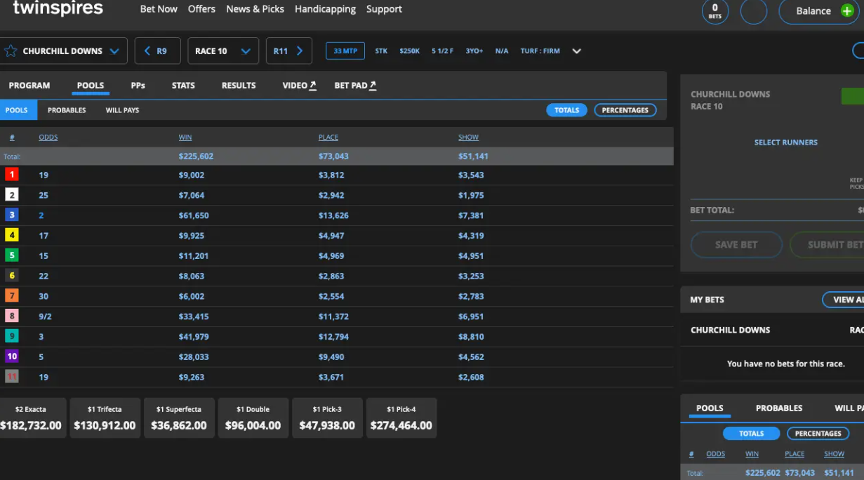Switch main pools view to TOTALS
864x480 pixels.
click(566, 110)
